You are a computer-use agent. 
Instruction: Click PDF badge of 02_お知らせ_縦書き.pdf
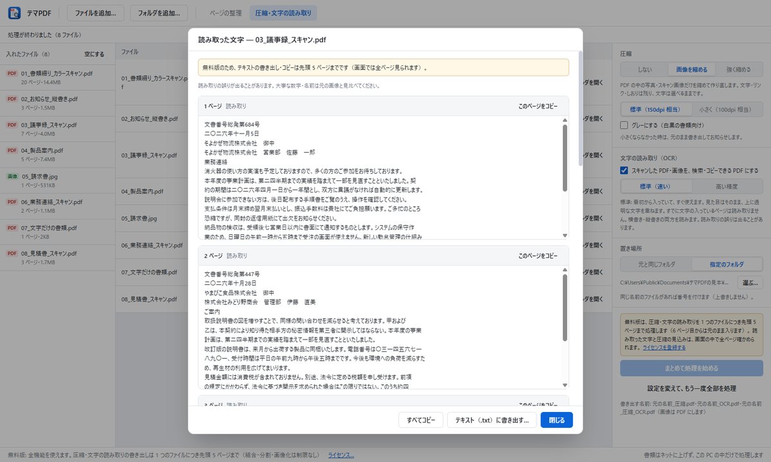(x=12, y=99)
